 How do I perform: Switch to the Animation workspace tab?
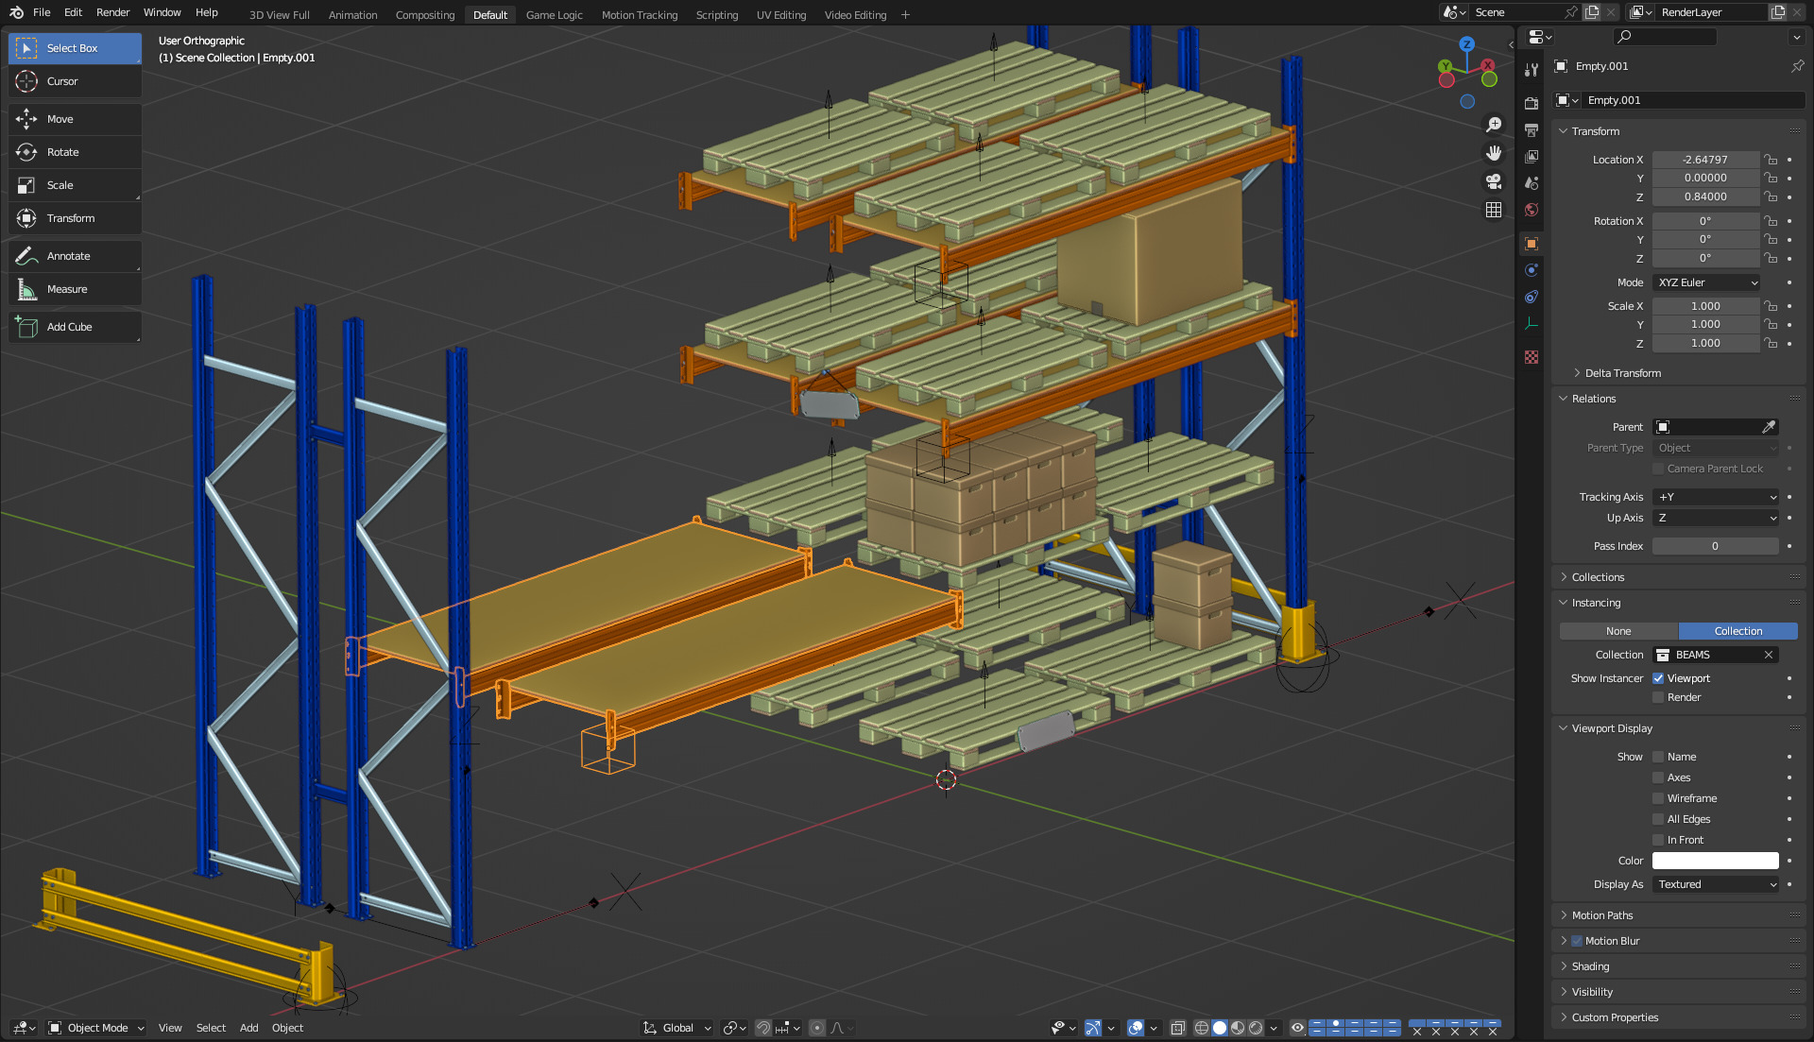352,15
